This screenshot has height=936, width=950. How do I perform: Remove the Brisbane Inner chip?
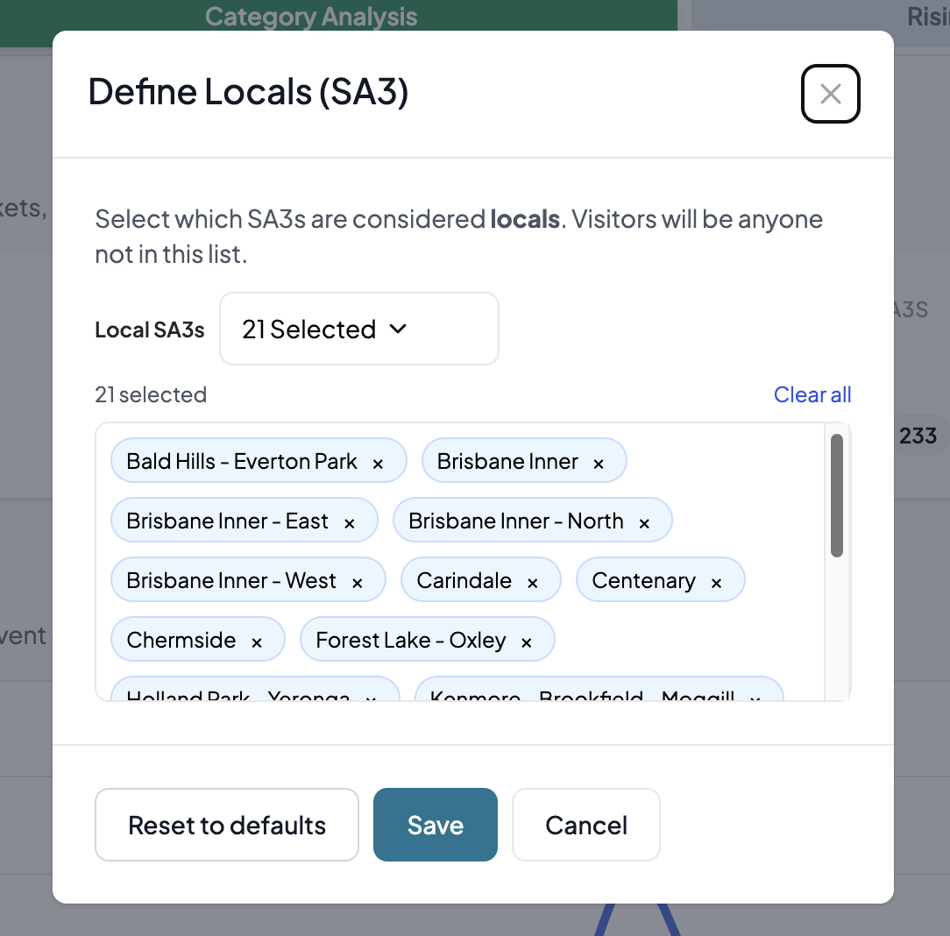[x=599, y=464]
